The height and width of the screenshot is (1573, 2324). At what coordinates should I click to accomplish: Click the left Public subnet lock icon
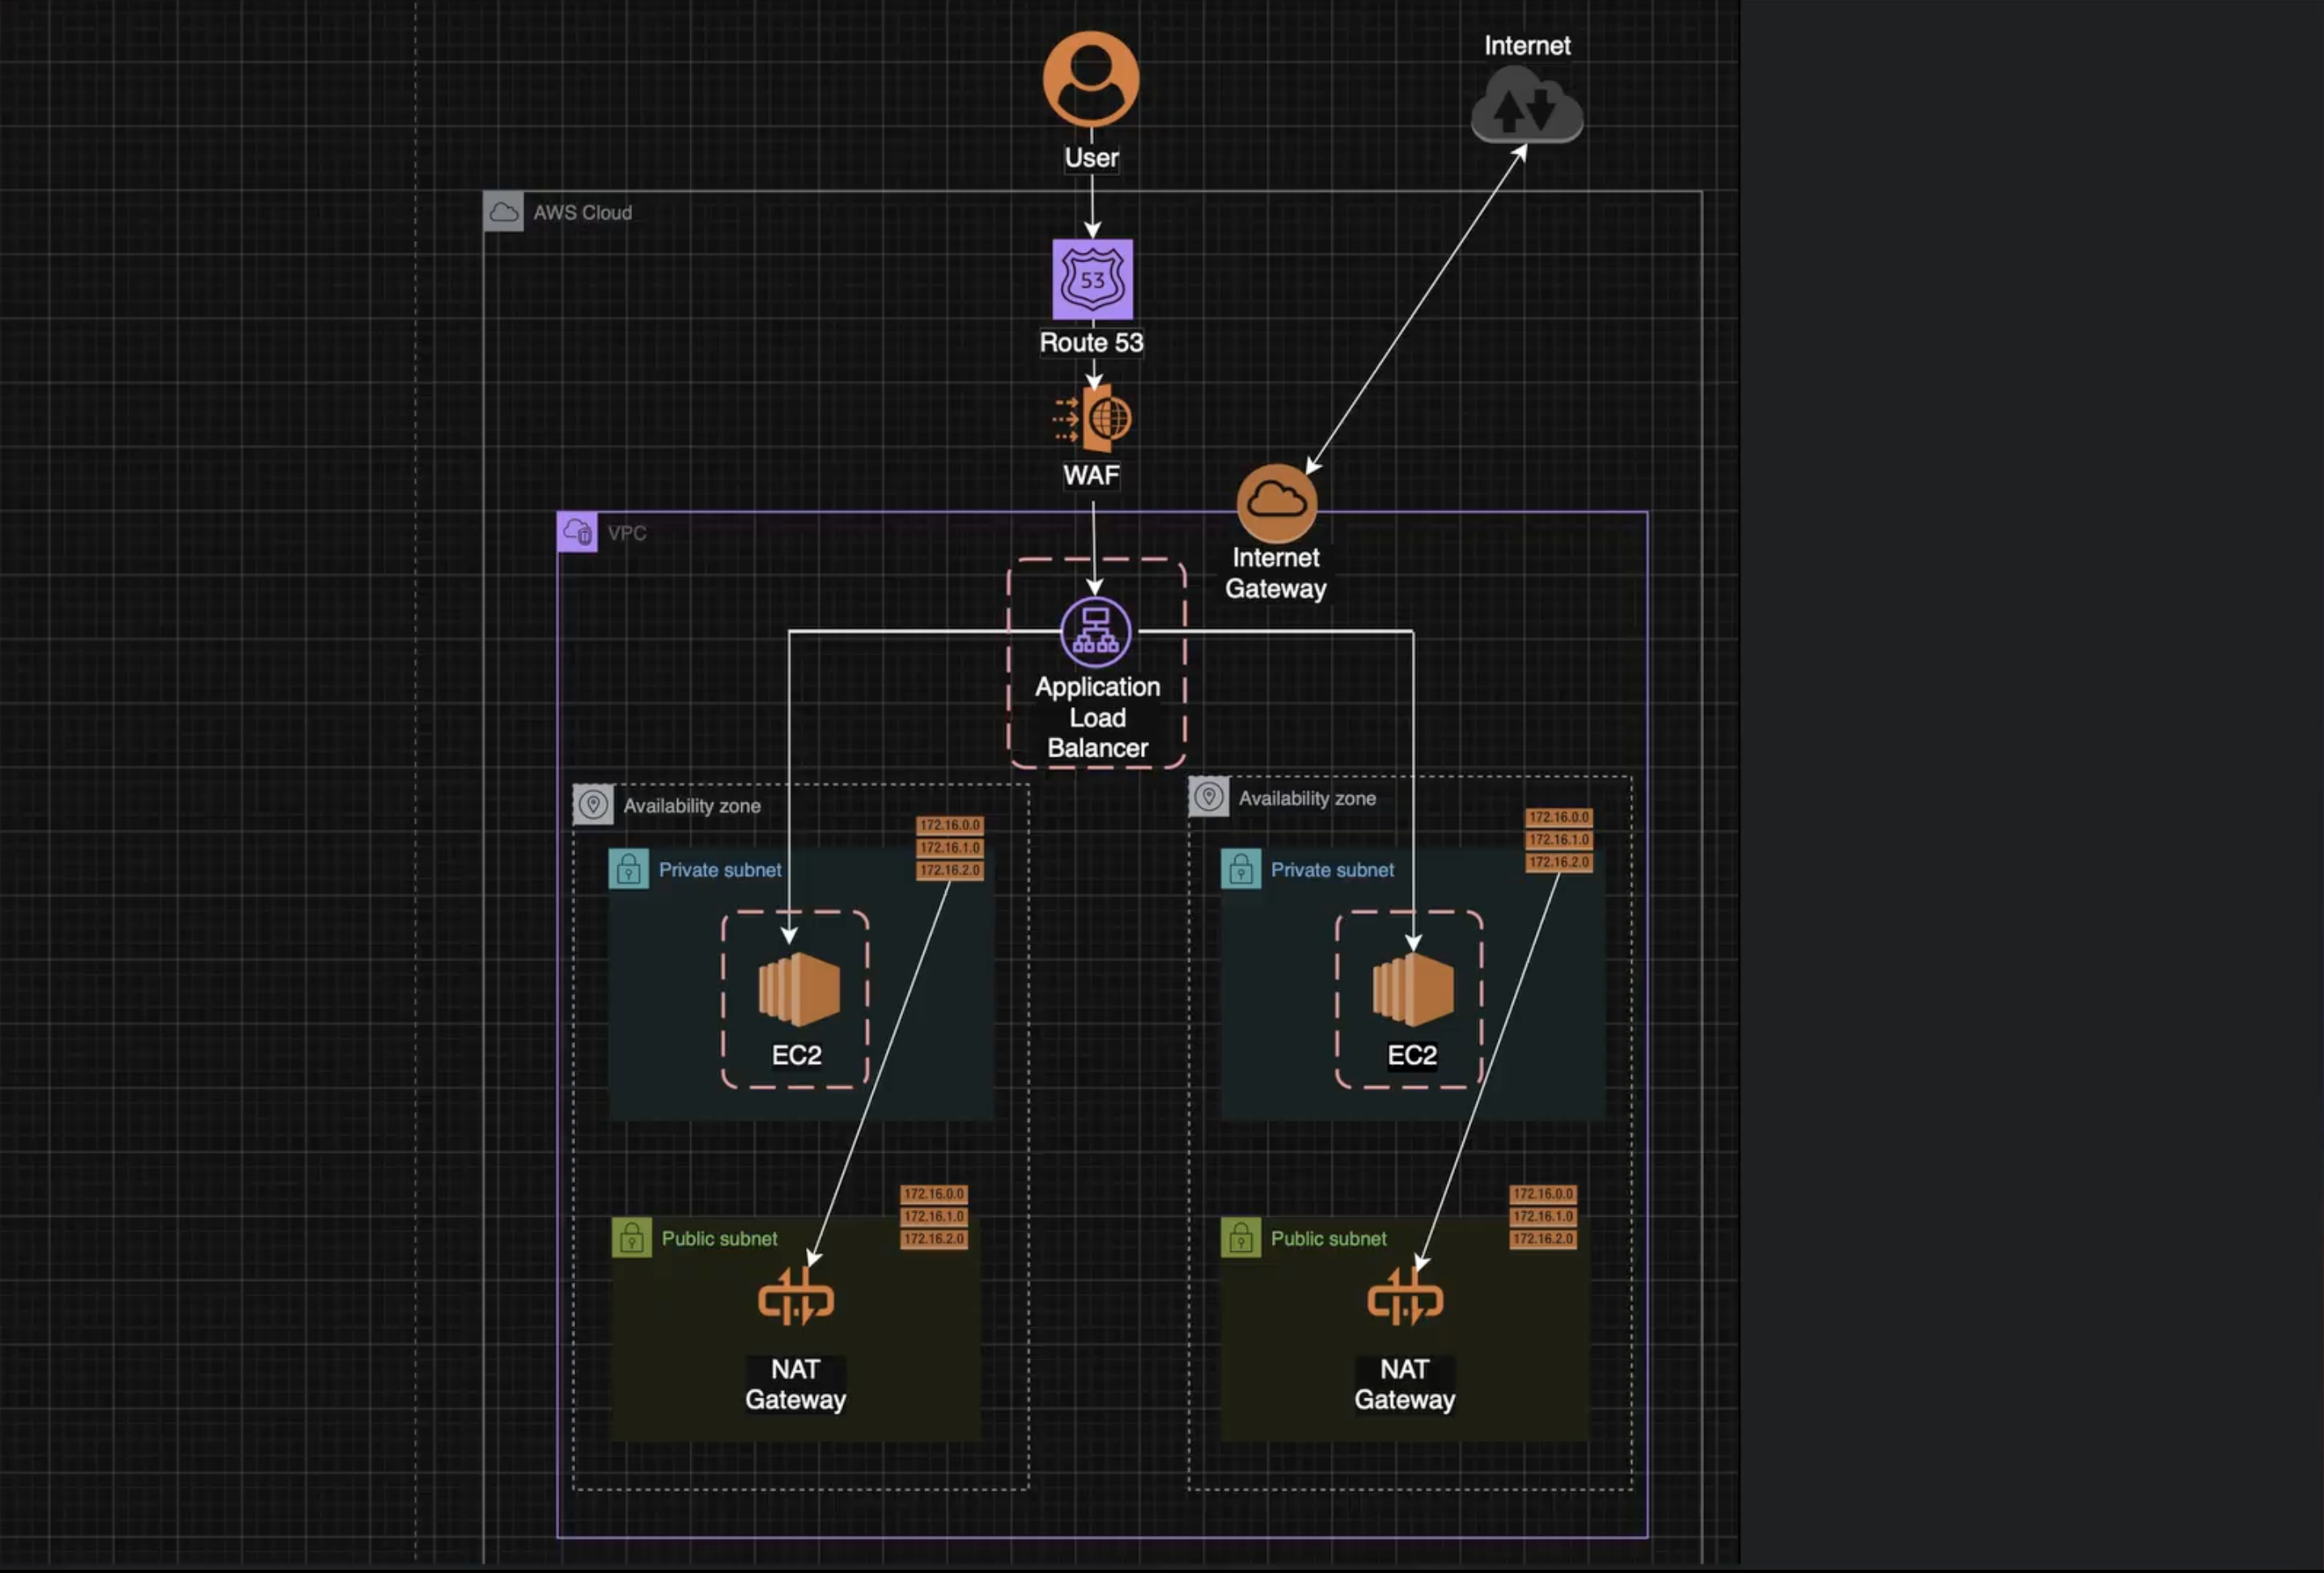[632, 1238]
